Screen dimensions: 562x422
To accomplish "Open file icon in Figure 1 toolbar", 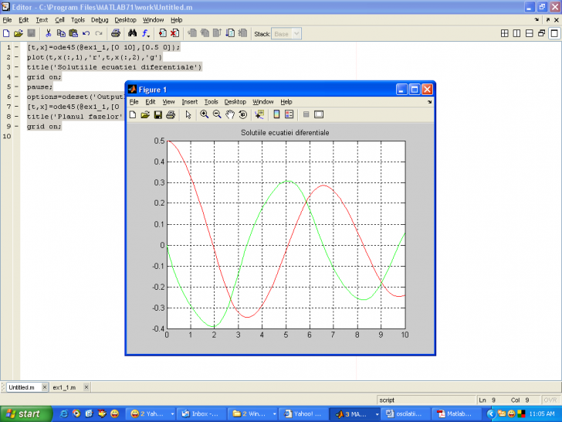I will (x=145, y=115).
